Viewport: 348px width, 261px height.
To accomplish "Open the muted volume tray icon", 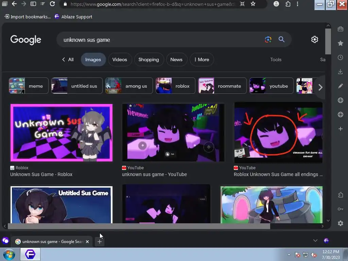I will 314,255.
